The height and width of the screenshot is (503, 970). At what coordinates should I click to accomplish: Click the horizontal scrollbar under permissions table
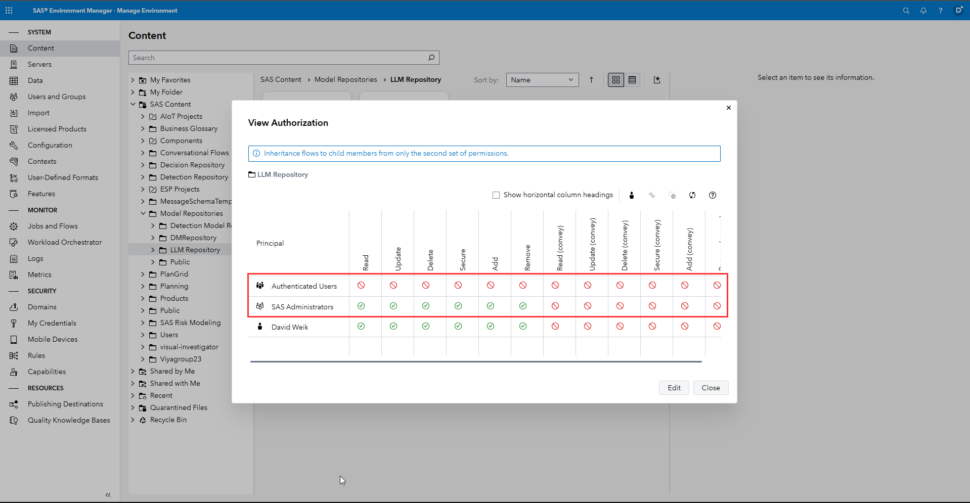tap(475, 362)
